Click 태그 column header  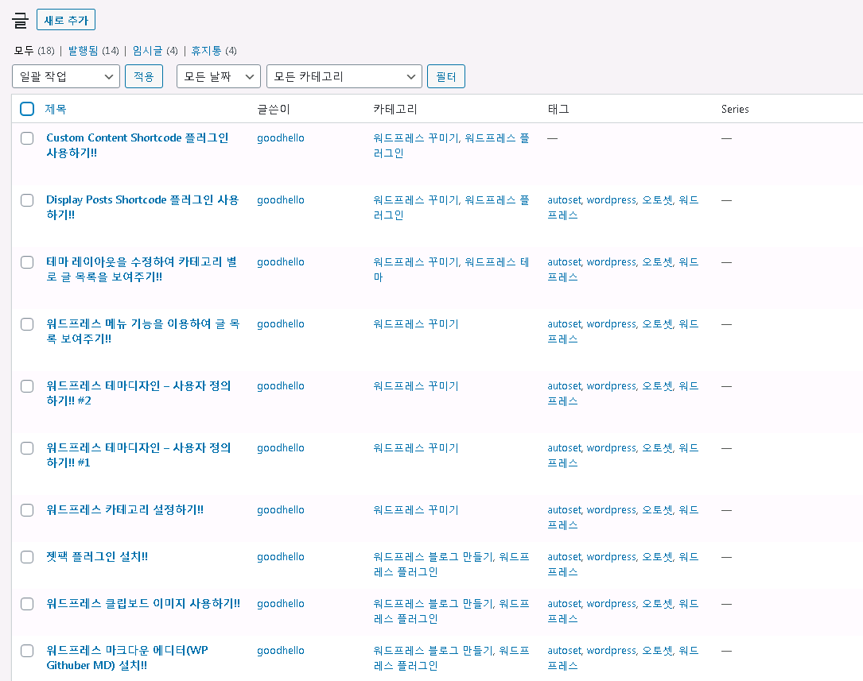pyautogui.click(x=558, y=109)
